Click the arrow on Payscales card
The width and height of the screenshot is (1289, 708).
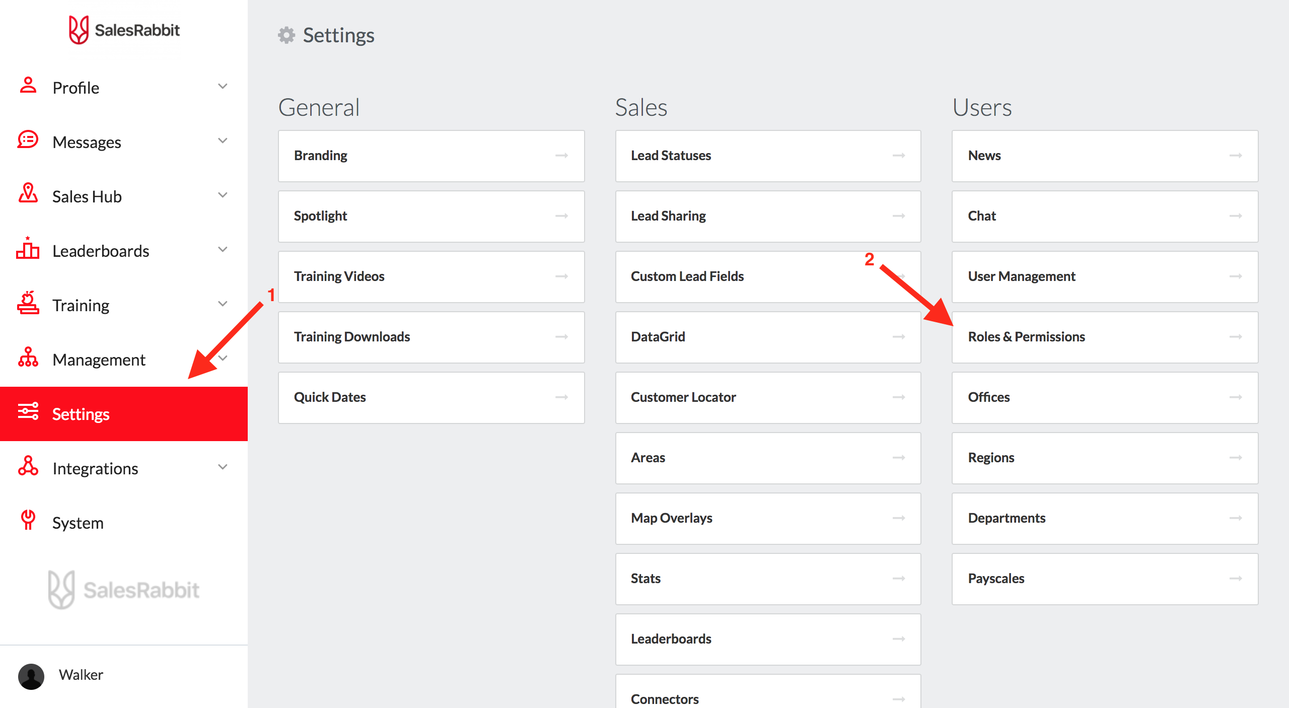pos(1236,579)
